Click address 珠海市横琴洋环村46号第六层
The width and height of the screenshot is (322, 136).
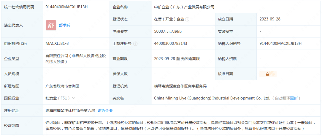70,111
